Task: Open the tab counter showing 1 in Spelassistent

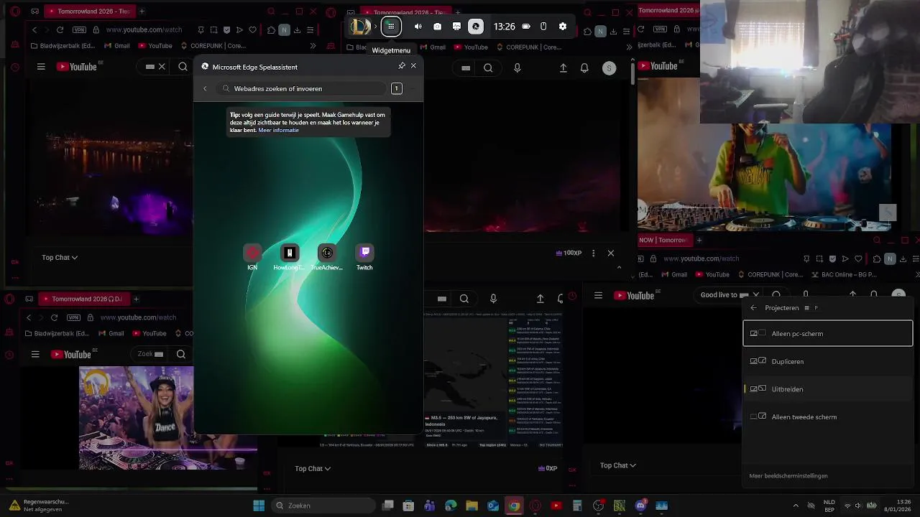Action: tap(396, 88)
